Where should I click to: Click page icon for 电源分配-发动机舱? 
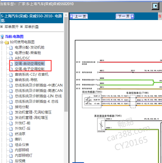[x=11, y=48]
